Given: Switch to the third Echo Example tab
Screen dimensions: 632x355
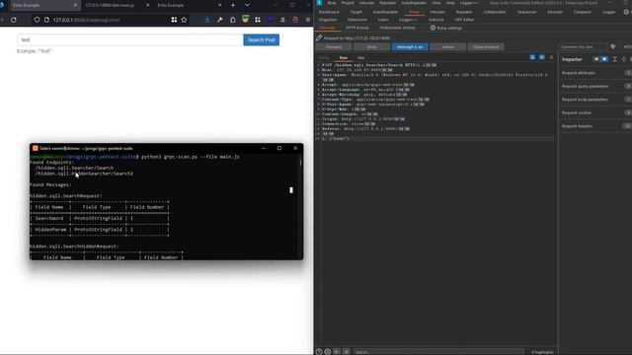Looking at the screenshot, I should point(189,5).
